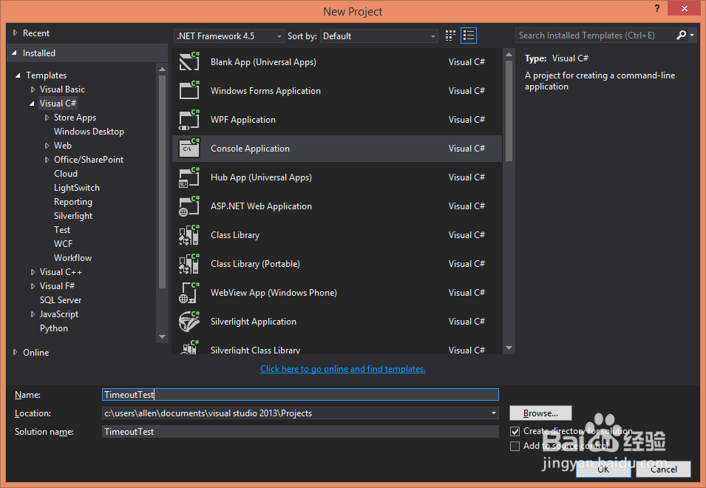The height and width of the screenshot is (488, 706).
Task: Select the Console Application template icon
Action: (189, 148)
